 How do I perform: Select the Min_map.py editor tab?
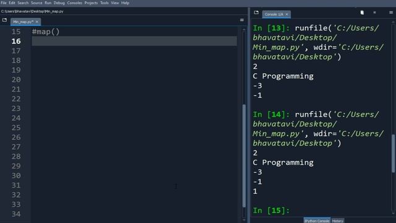23,22
